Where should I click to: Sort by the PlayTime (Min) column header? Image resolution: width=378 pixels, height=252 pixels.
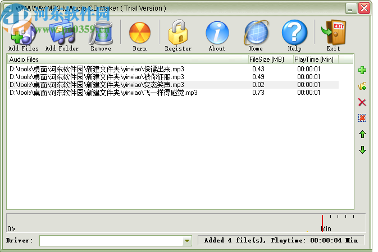click(316, 59)
